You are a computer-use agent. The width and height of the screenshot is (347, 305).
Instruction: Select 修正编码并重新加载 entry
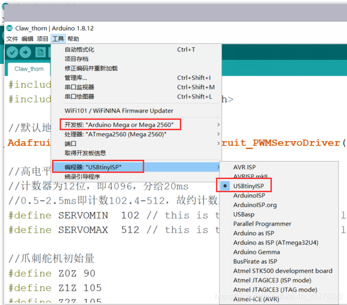coord(136,68)
